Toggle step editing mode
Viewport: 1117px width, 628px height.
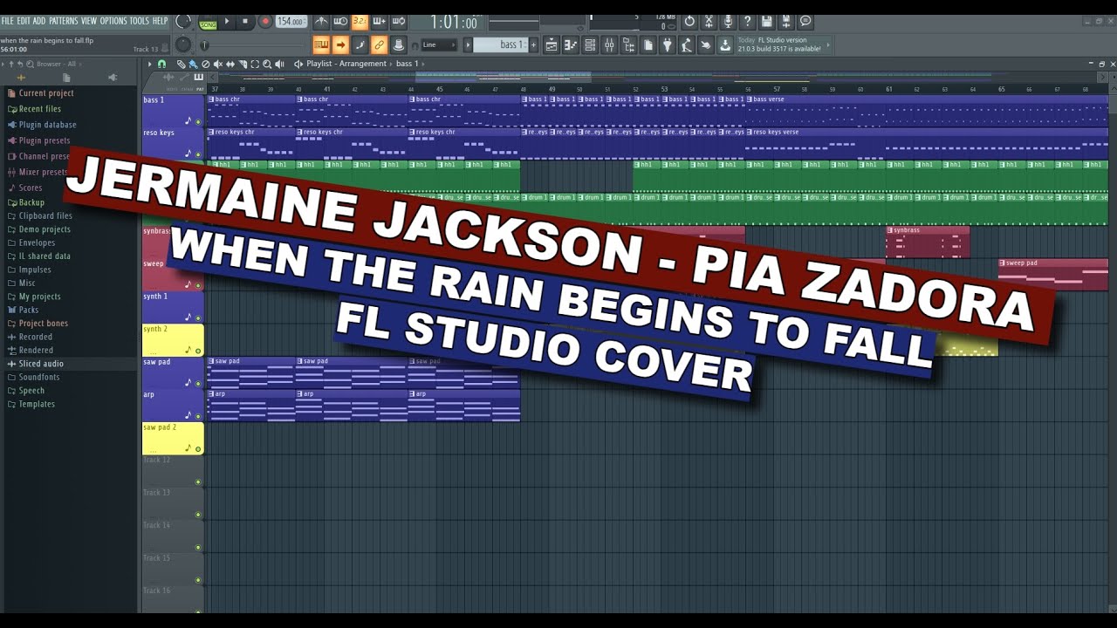point(360,45)
